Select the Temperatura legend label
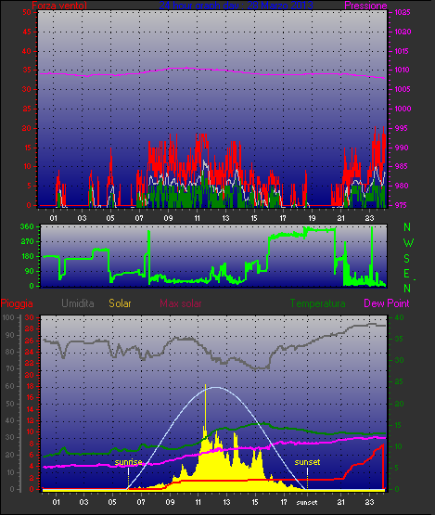The height and width of the screenshot is (515, 435). [x=317, y=303]
